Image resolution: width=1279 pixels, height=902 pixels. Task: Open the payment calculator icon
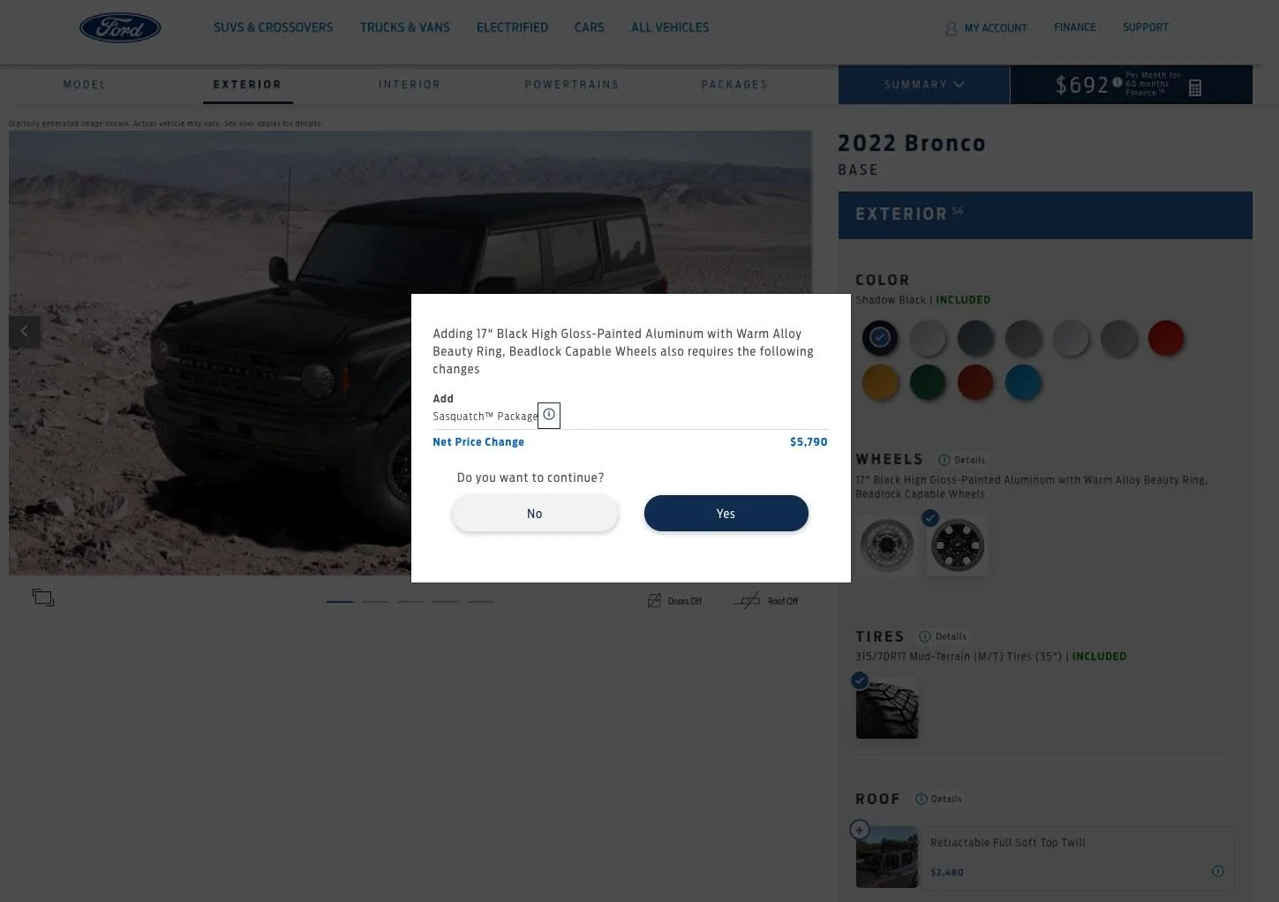pos(1195,87)
